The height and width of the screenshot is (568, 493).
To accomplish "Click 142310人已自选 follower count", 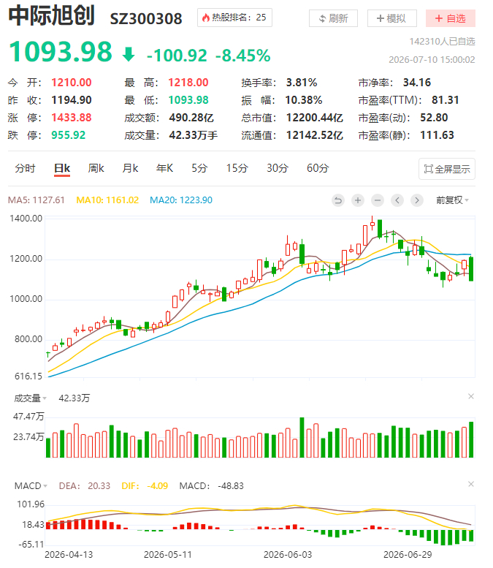I will 442,42.
